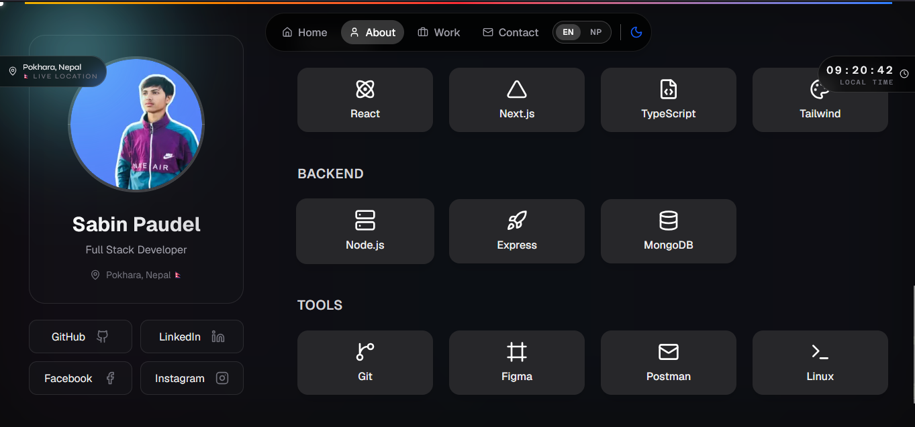Screen dimensions: 915x427
Task: Click the Facebook logo icon
Action: [x=110, y=378]
